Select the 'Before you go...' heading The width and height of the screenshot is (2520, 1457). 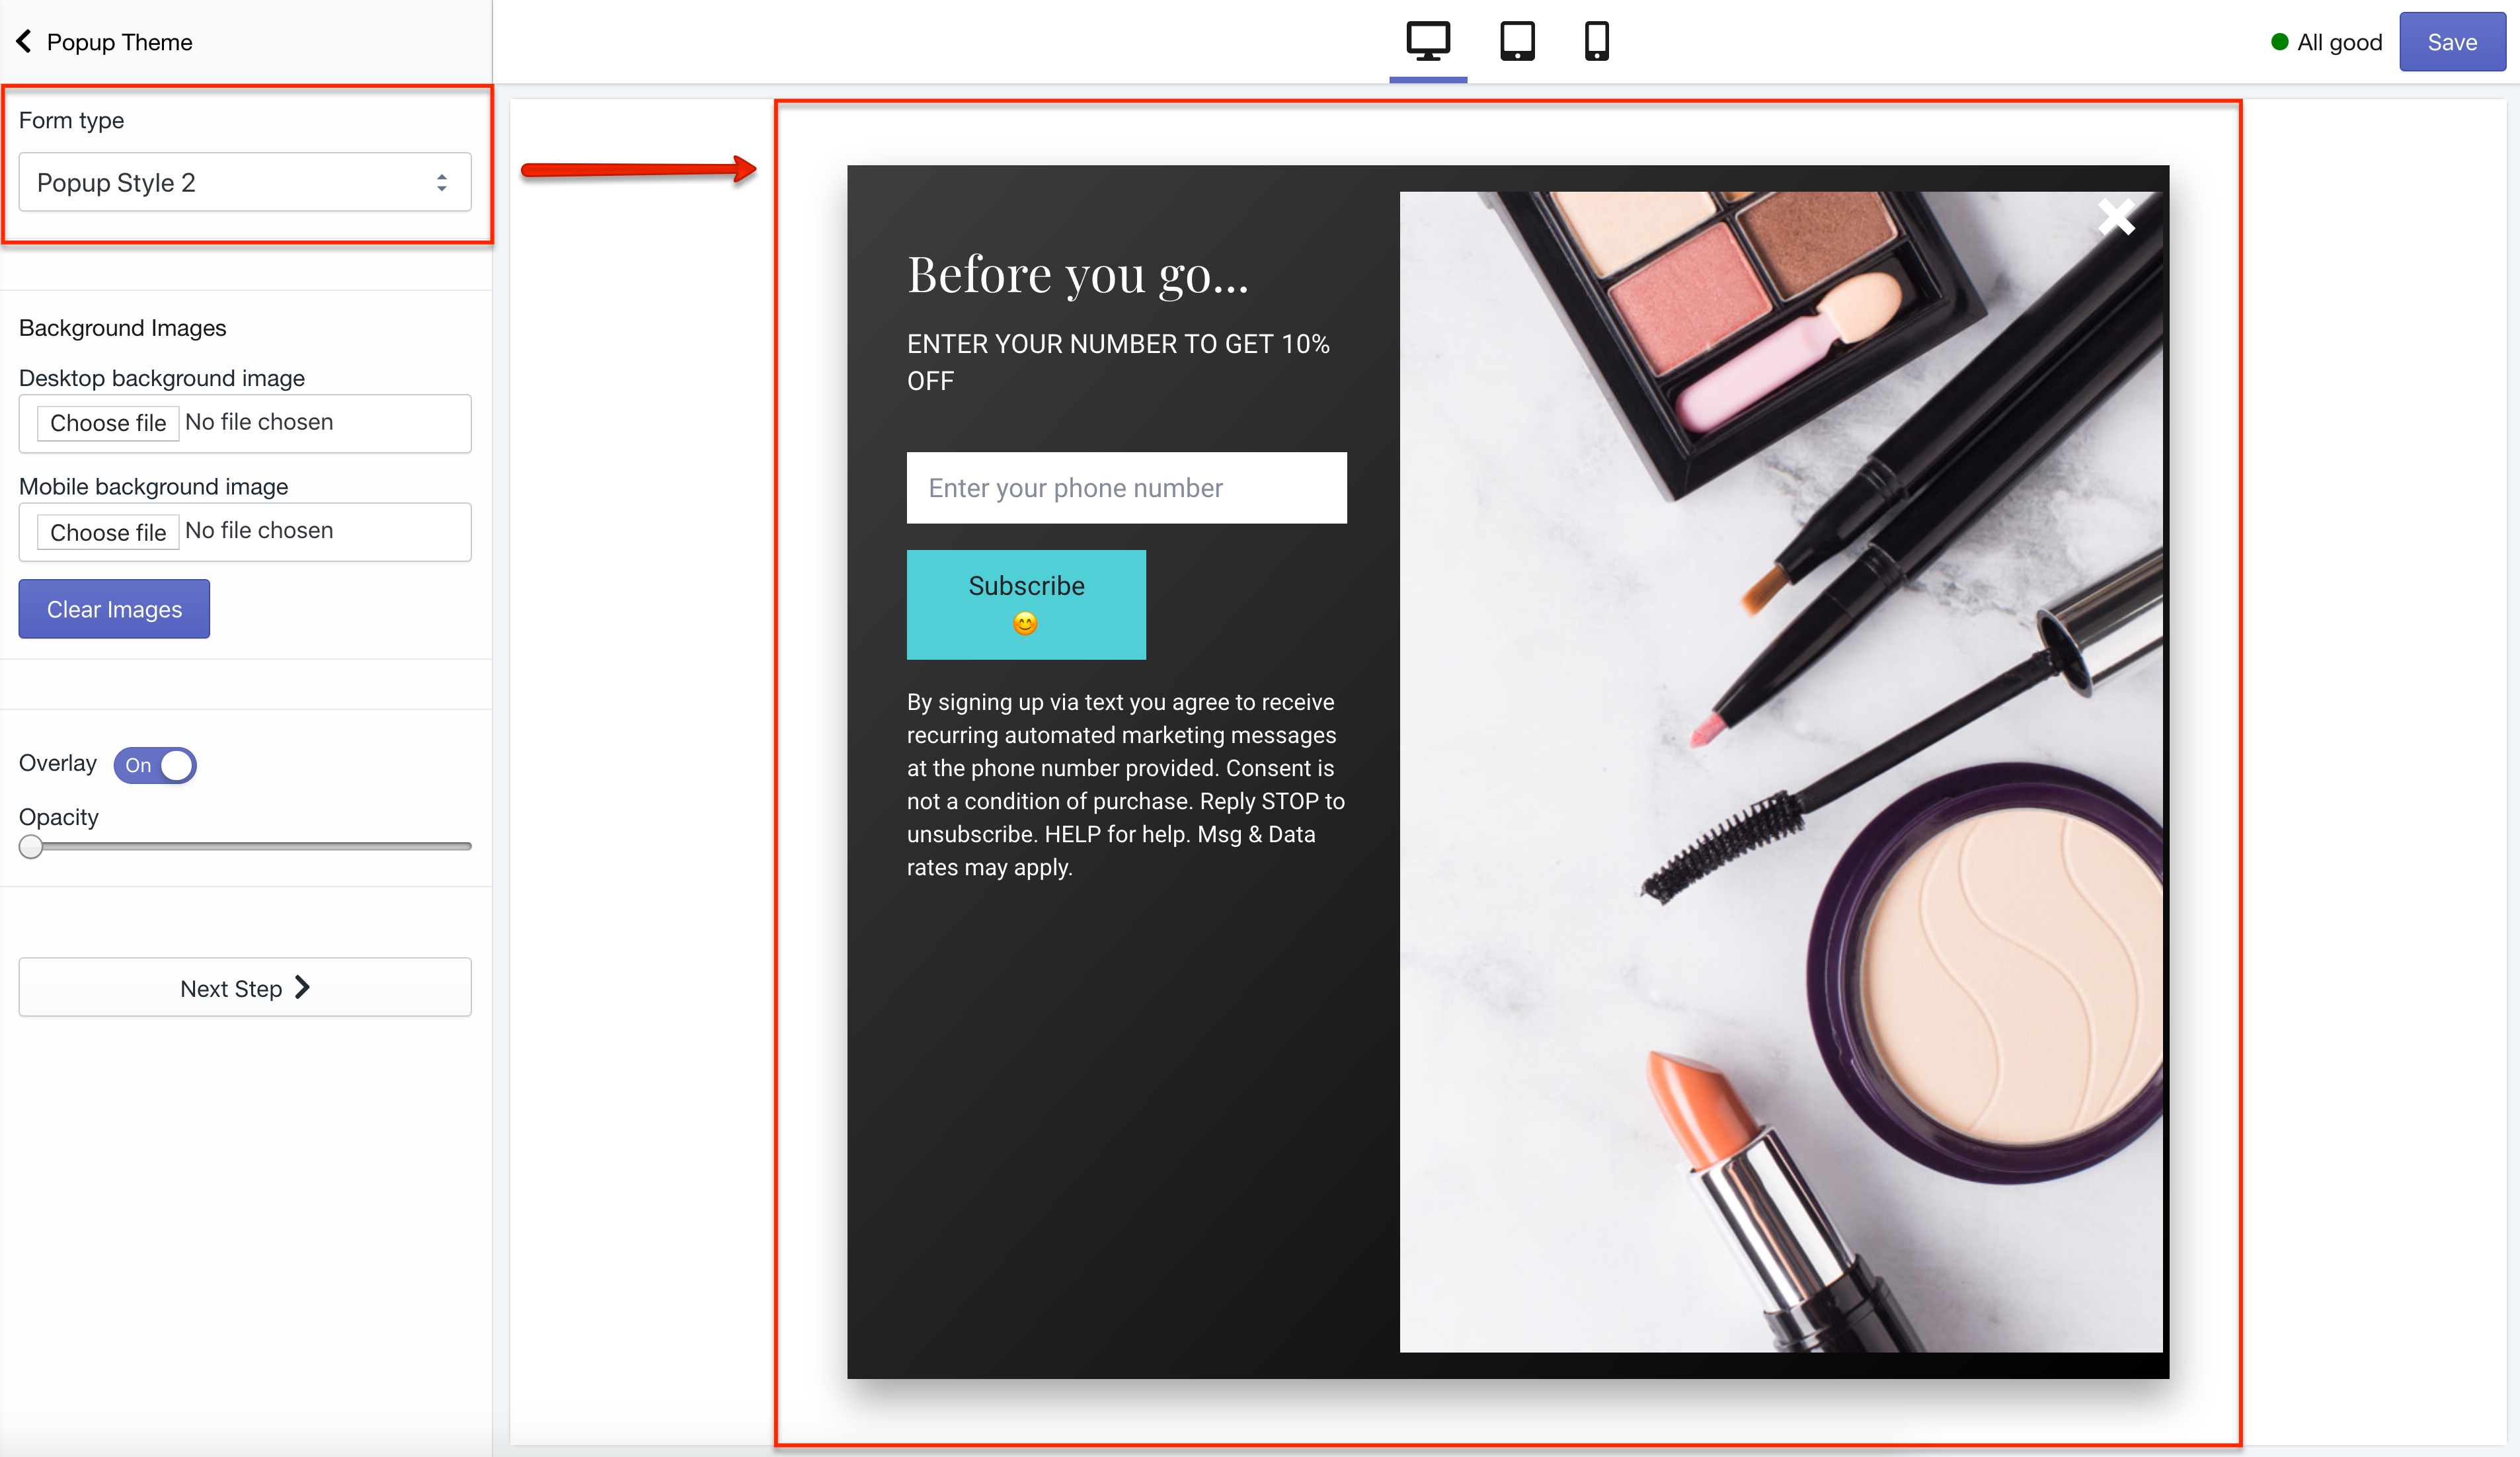click(x=1078, y=274)
